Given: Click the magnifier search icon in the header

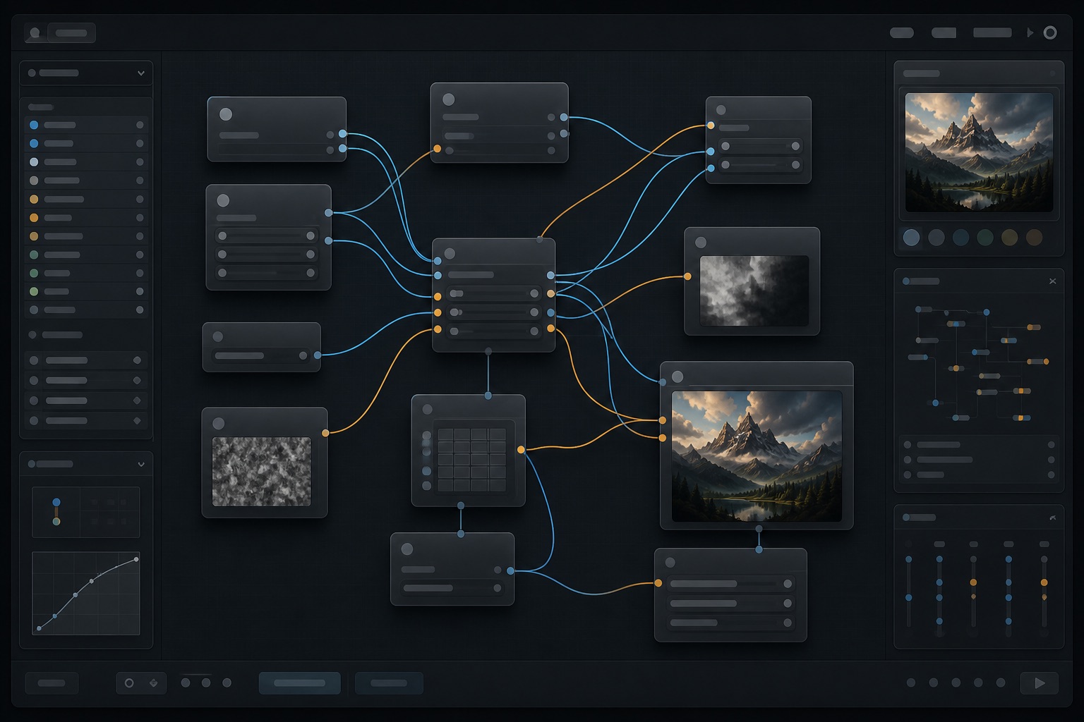Looking at the screenshot, I should pyautogui.click(x=35, y=33).
